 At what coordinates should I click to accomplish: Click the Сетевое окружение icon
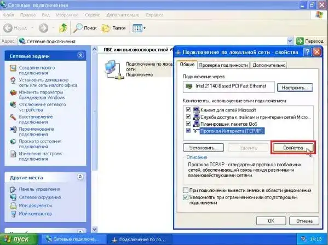pyautogui.click(x=13, y=197)
